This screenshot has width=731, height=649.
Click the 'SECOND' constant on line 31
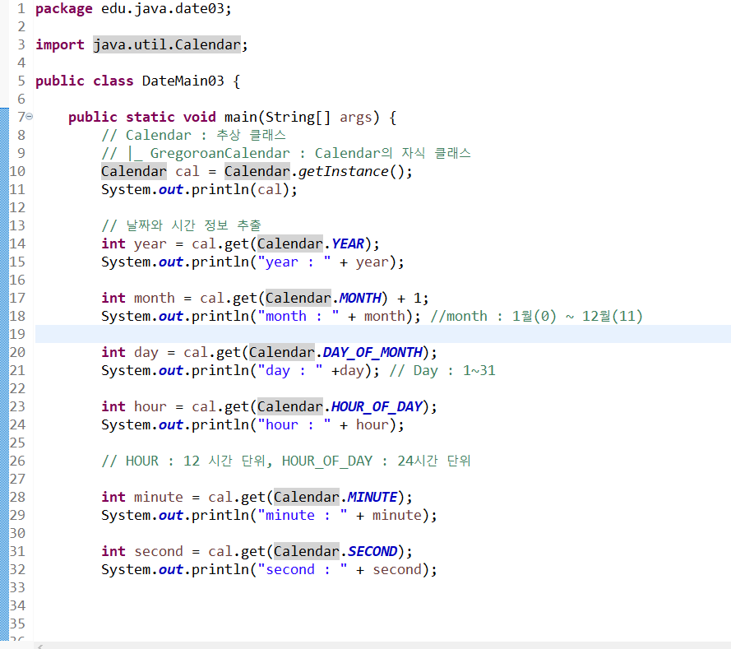point(372,552)
